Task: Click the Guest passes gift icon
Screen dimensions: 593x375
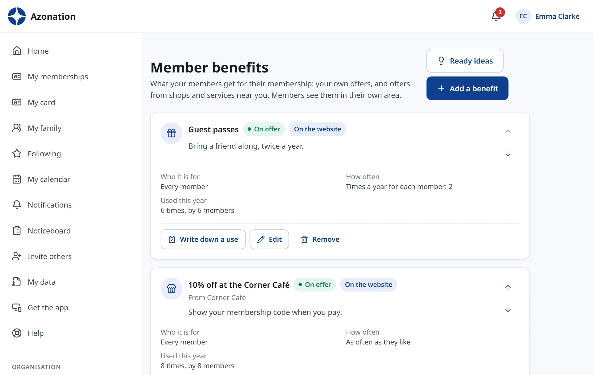Action: pos(171,133)
